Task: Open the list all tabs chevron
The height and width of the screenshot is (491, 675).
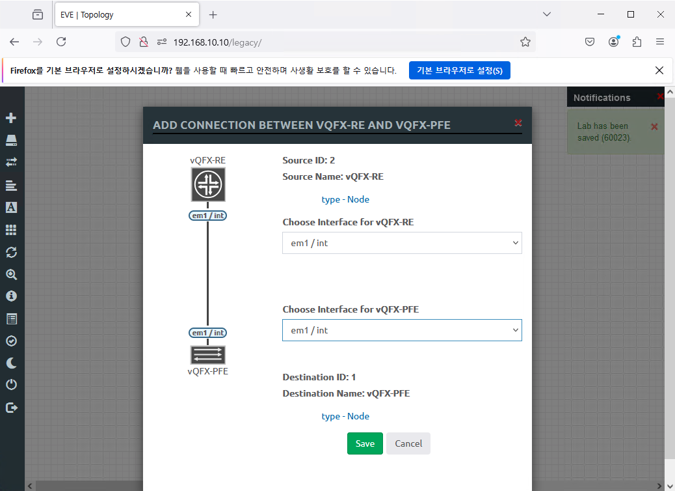Action: [x=547, y=14]
